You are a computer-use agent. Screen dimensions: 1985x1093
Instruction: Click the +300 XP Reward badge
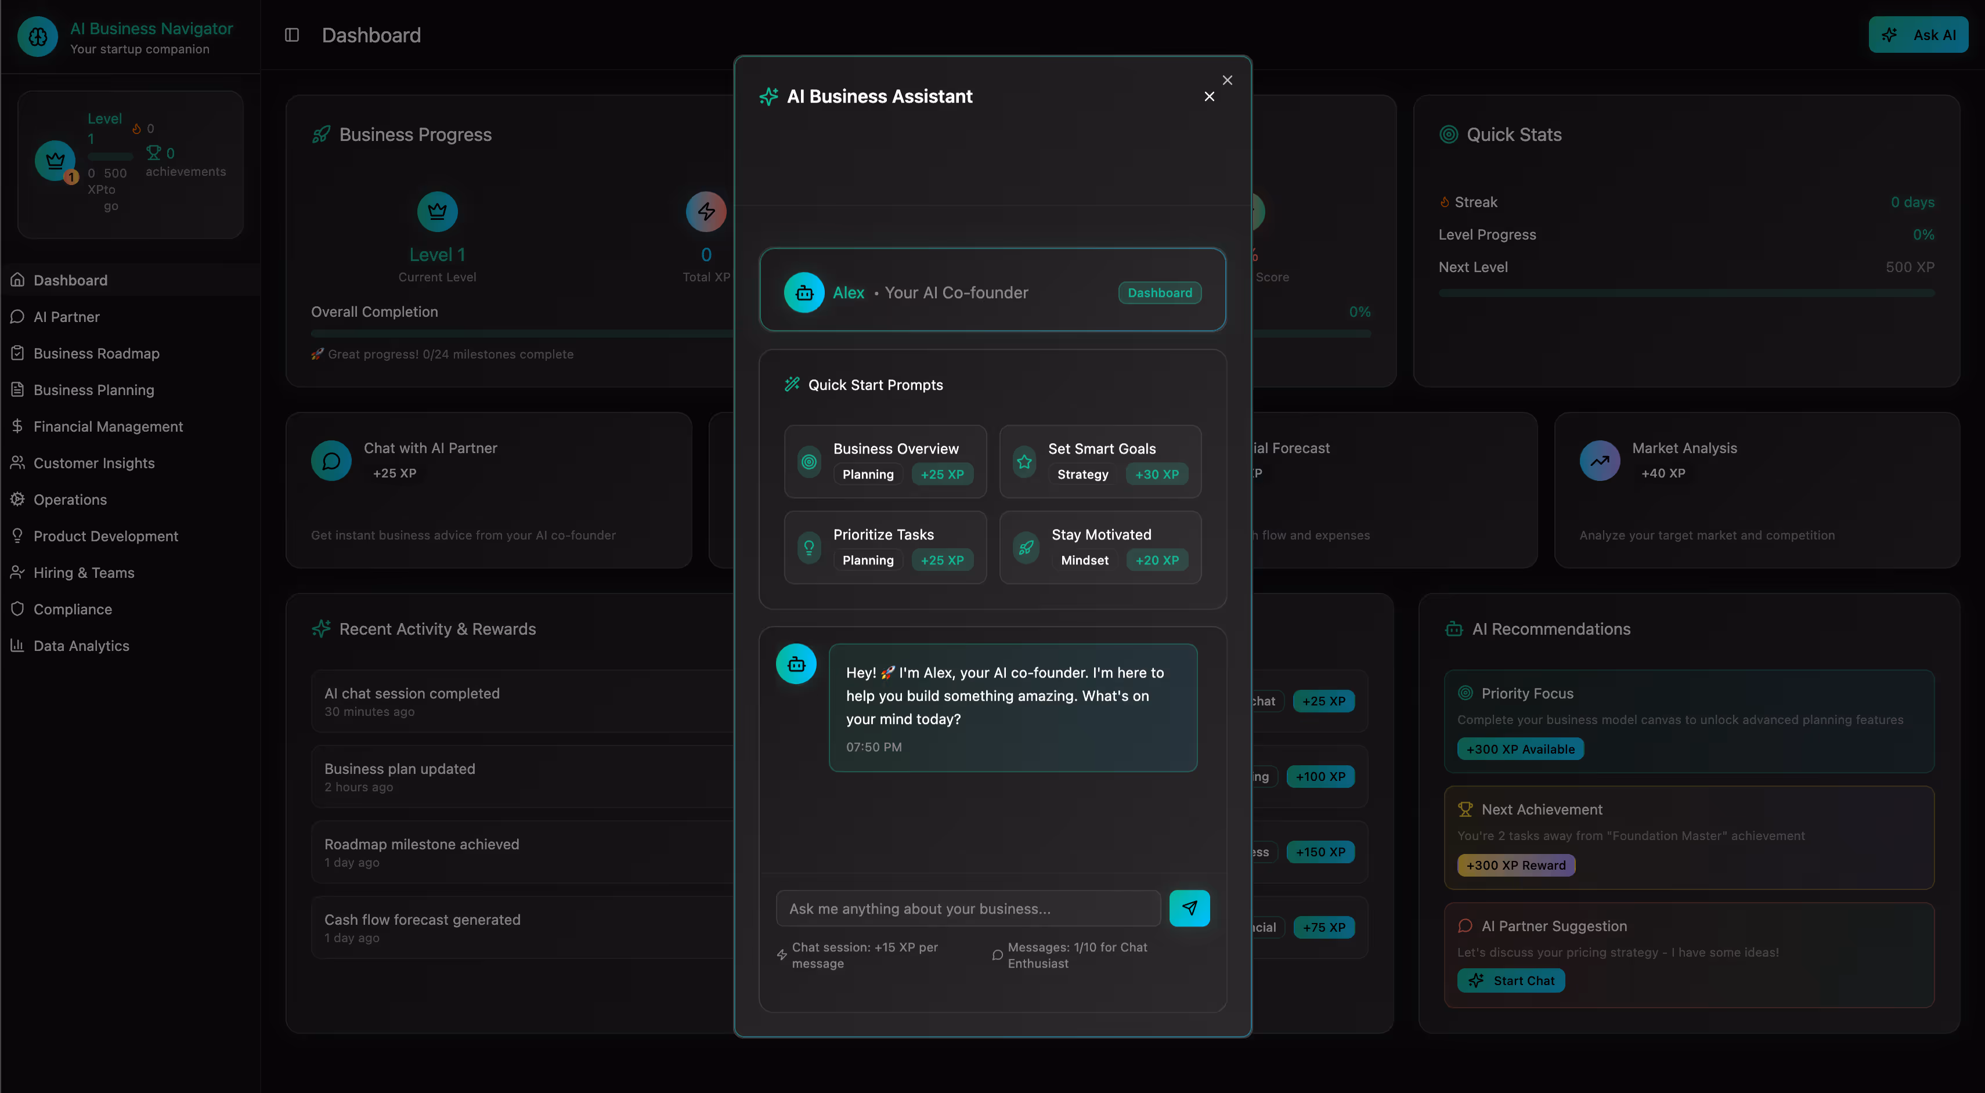point(1515,865)
